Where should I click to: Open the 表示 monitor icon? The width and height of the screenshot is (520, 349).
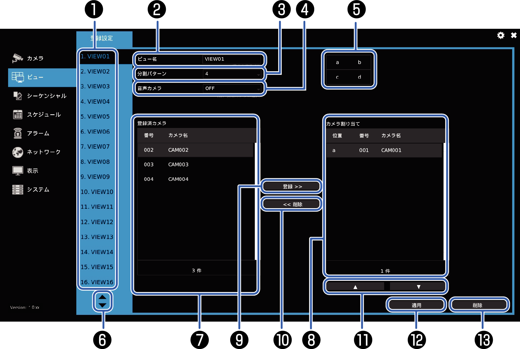(18, 171)
